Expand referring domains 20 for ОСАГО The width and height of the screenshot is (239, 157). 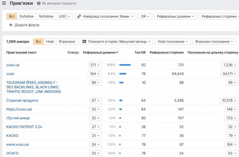(x=96, y=153)
